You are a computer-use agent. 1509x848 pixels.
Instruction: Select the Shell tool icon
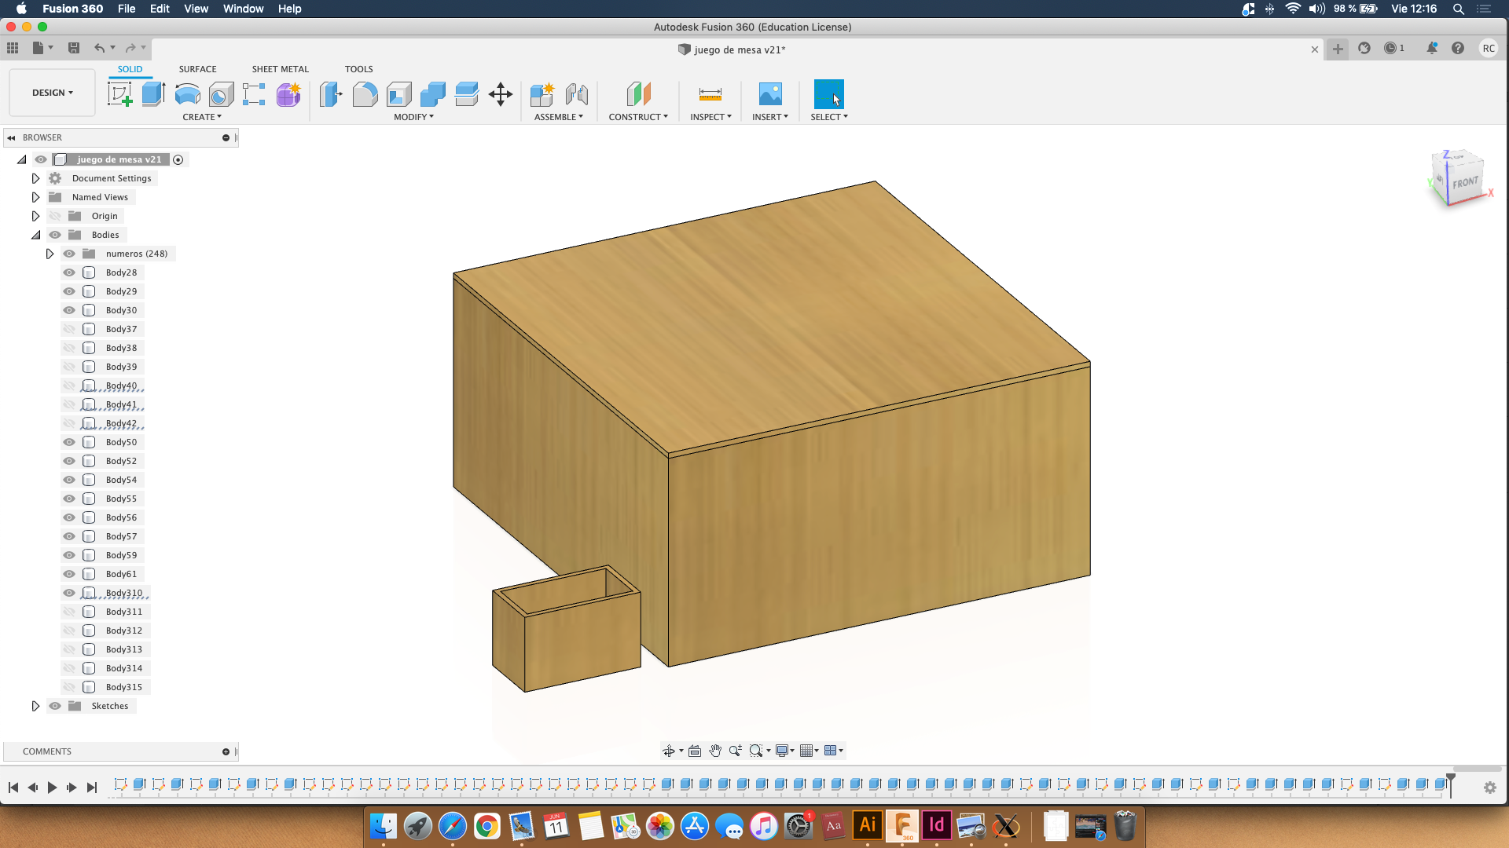pyautogui.click(x=399, y=94)
